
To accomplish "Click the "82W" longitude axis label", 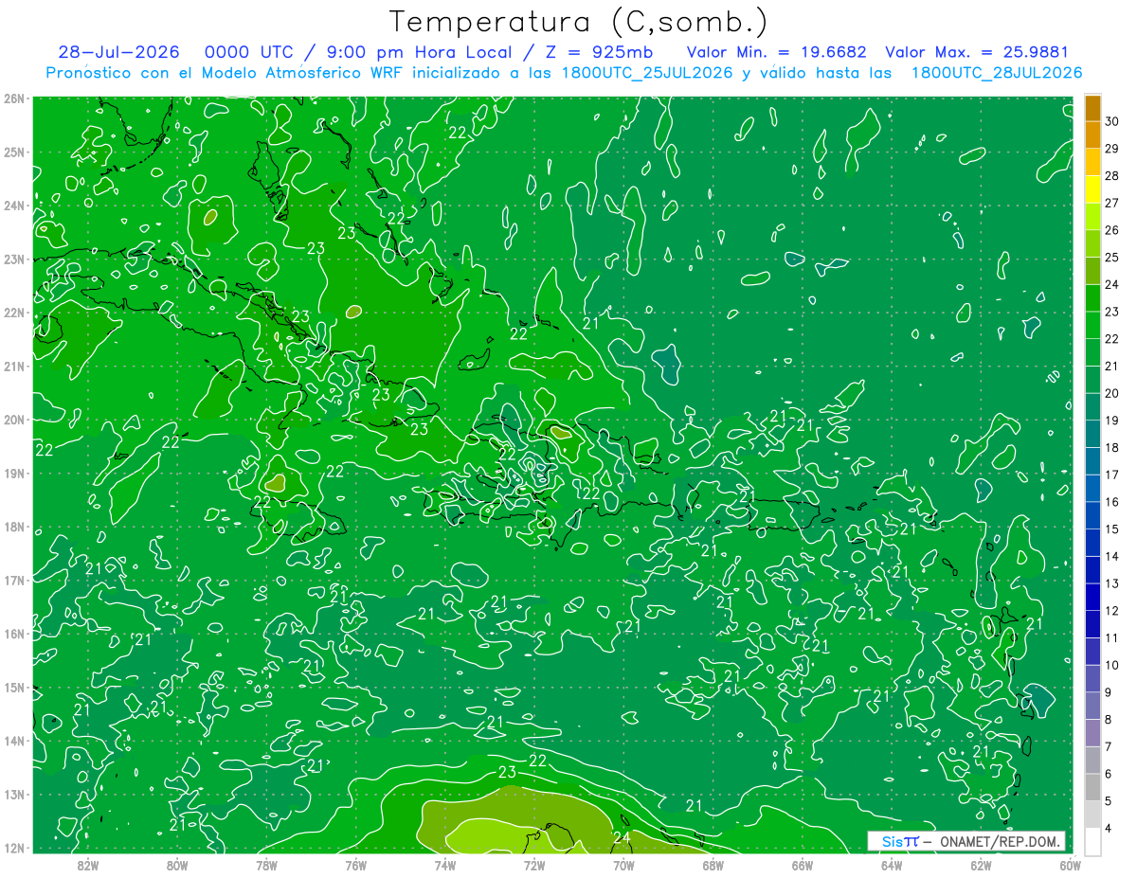I will (x=88, y=865).
